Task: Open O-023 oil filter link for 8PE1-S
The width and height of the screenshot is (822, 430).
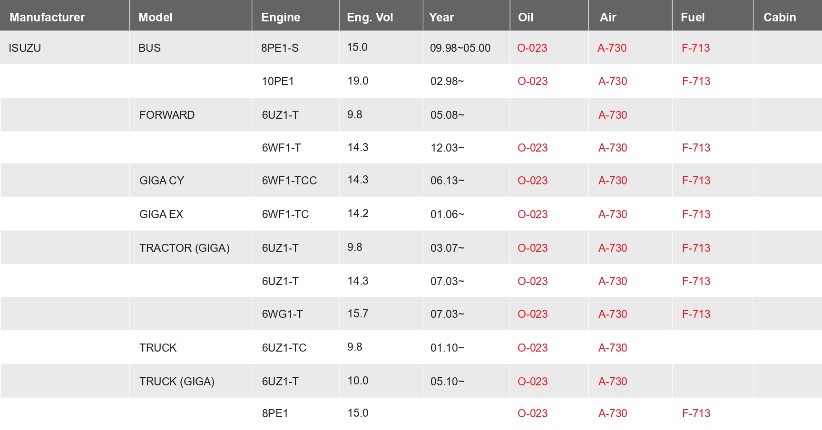Action: pyautogui.click(x=532, y=48)
